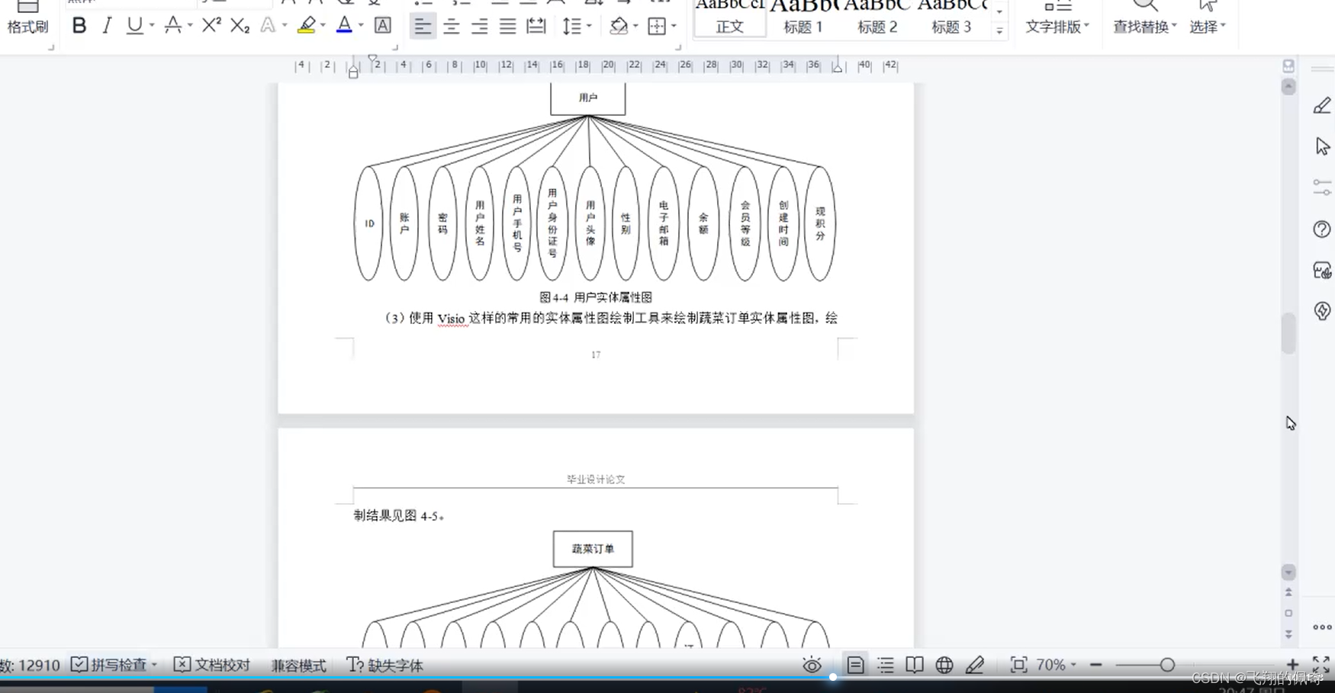This screenshot has height=693, width=1335.
Task: Click the text effects outline A icon
Action: [x=268, y=26]
